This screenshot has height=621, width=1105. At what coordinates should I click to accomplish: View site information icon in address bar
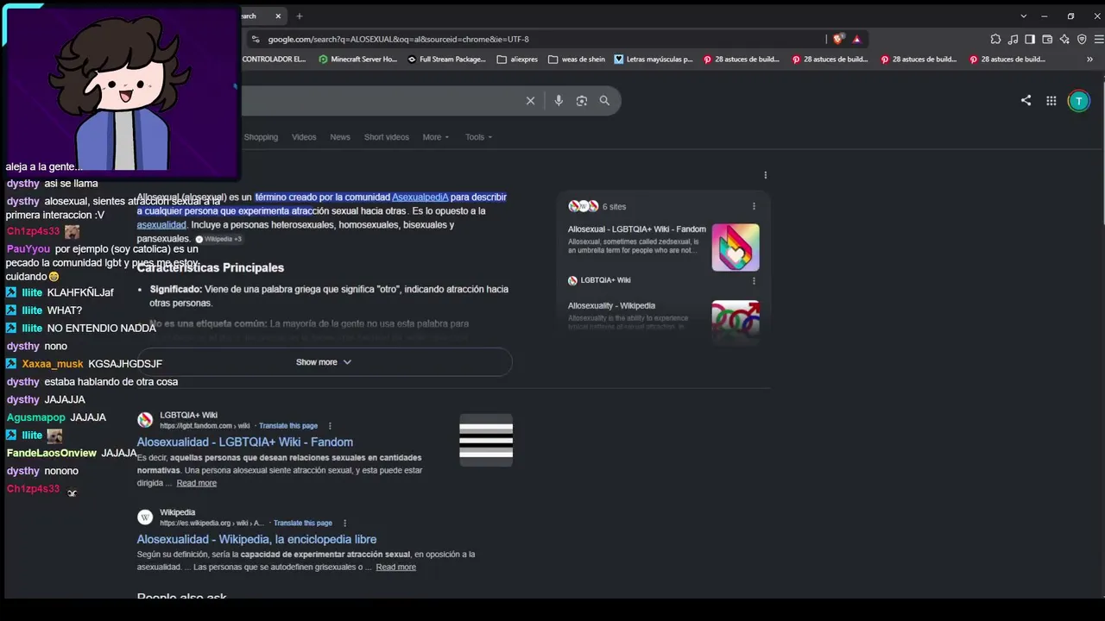(255, 39)
